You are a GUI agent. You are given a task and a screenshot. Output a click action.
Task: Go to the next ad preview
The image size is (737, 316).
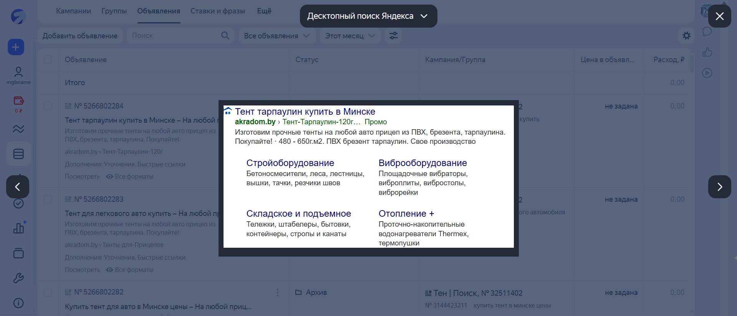719,187
